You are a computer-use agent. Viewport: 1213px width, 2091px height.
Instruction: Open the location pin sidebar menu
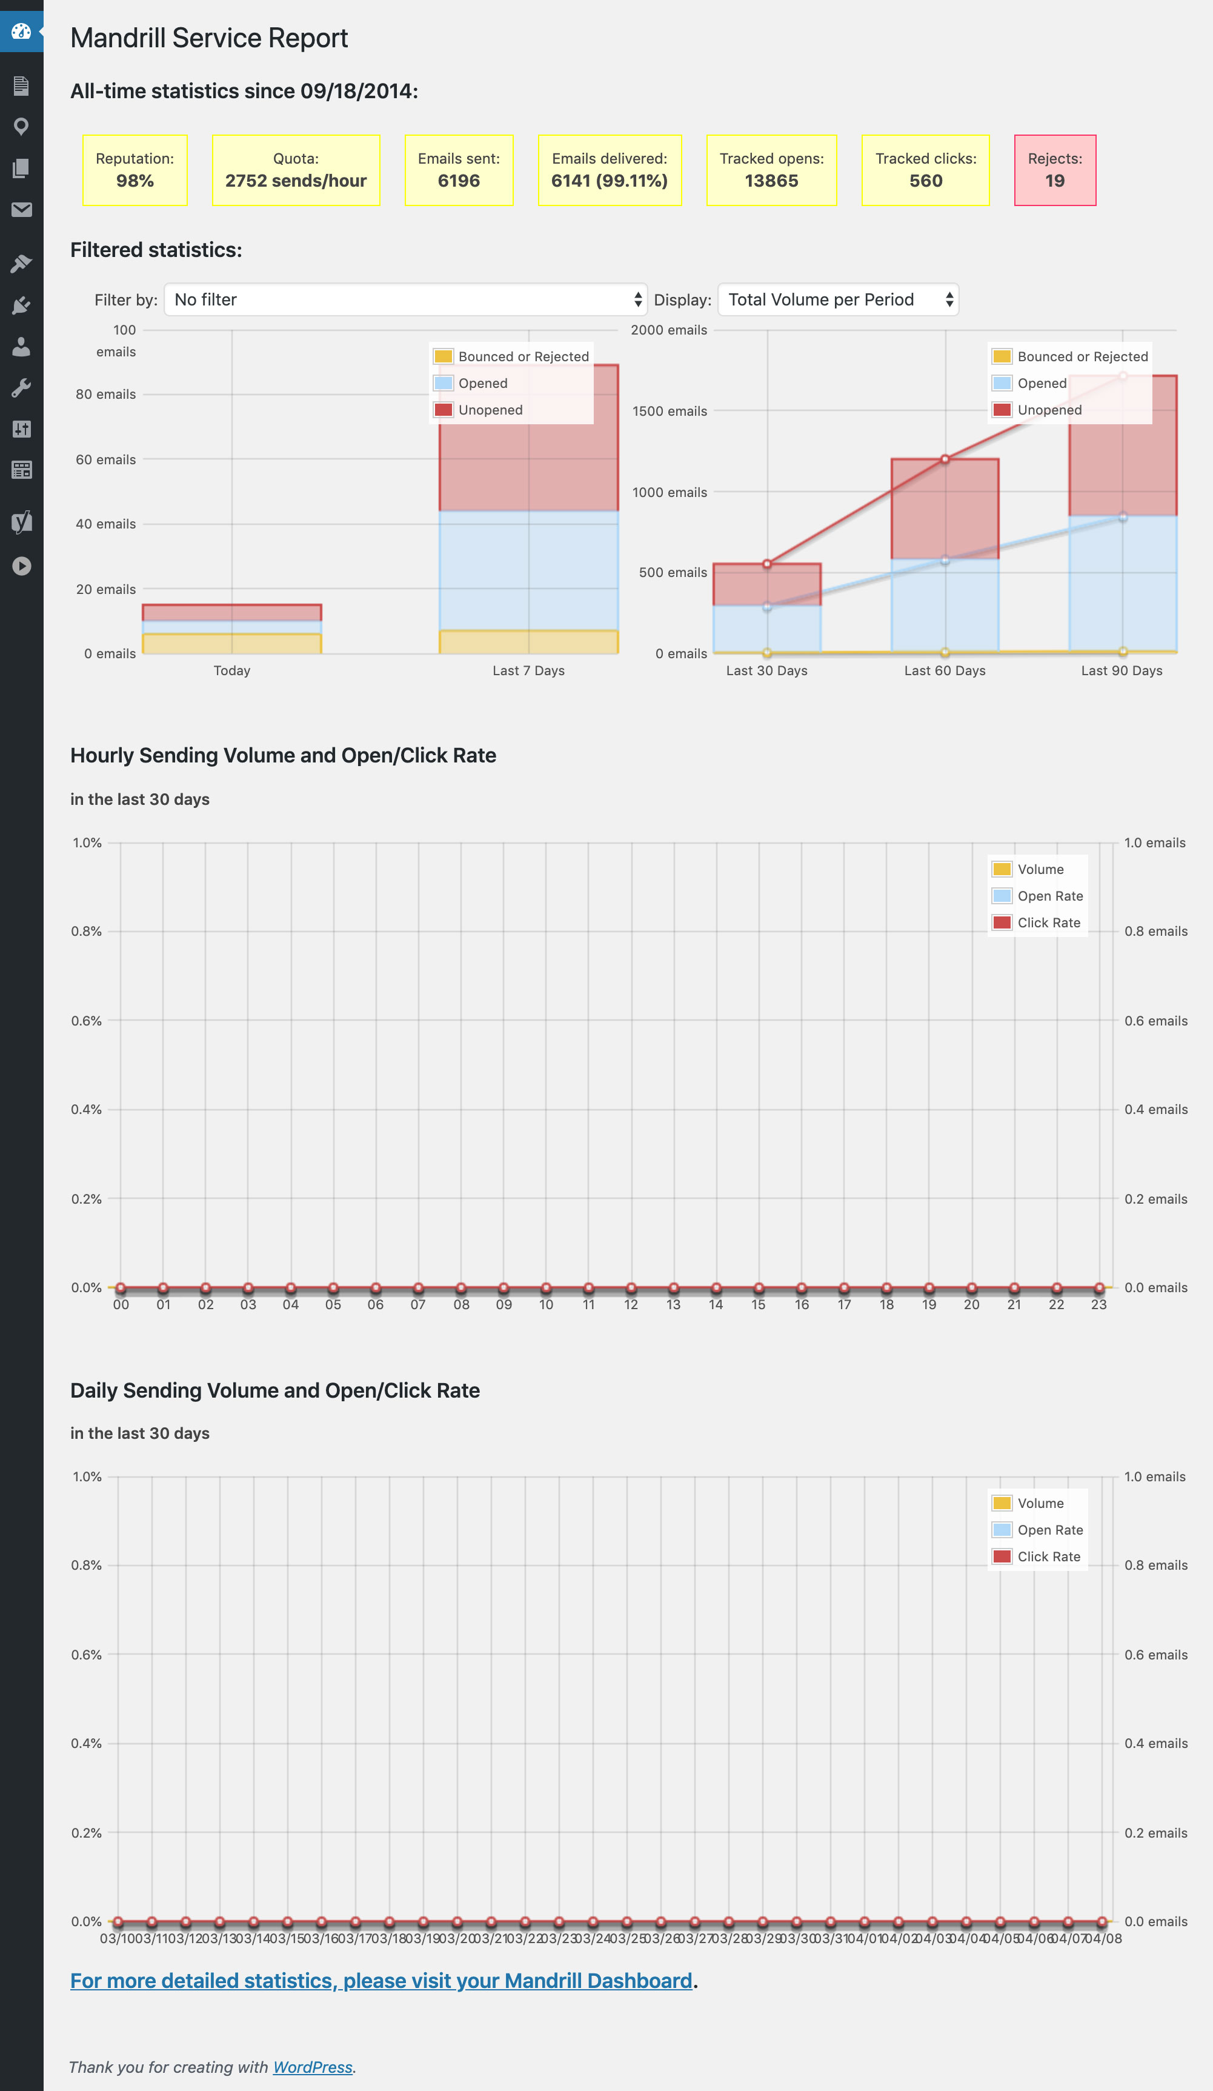coord(22,126)
